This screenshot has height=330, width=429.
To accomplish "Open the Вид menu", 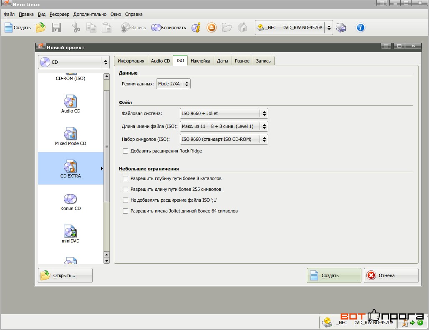I will 42,14.
